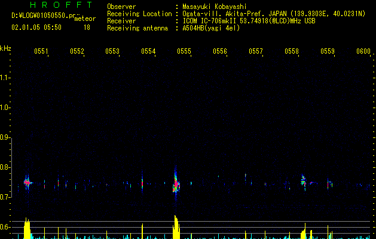The width and height of the screenshot is (376, 239).
Task: Click the tallest yellow intensity peak near 0555
Action: point(176,227)
